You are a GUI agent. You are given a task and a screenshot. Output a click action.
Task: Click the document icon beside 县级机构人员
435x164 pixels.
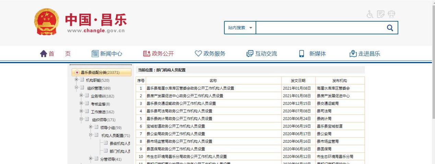(x=106, y=143)
